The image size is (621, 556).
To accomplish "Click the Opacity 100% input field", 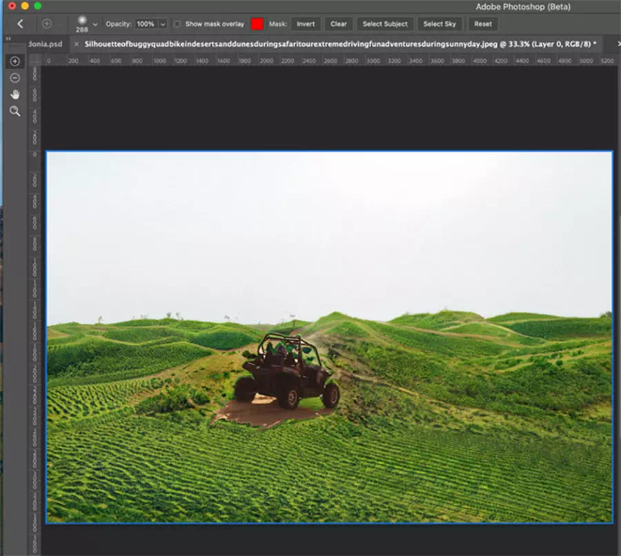I will (146, 24).
